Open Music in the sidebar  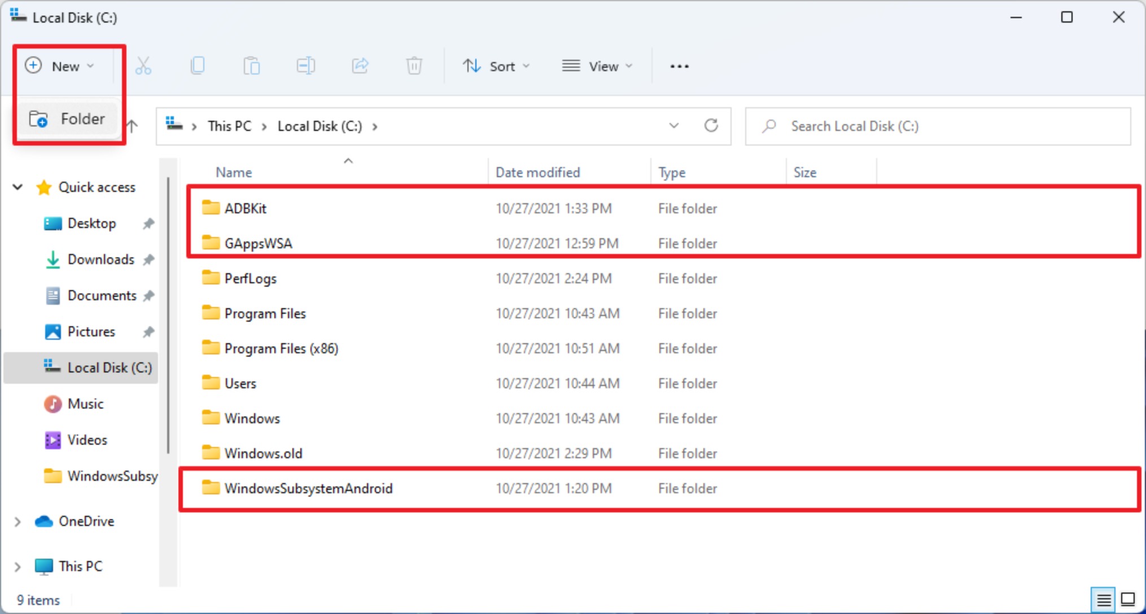85,404
